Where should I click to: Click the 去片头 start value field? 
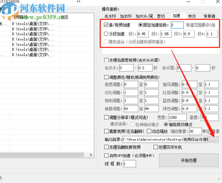click(x=126, y=68)
